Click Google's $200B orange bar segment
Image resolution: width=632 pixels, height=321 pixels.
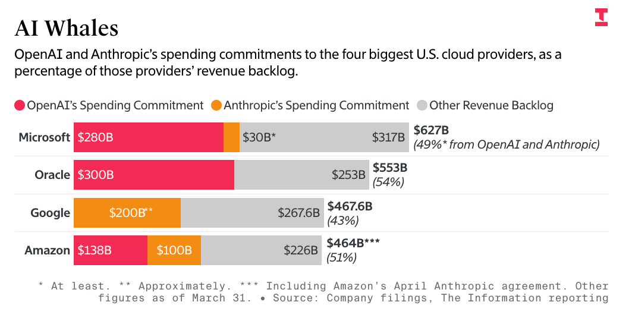point(127,213)
